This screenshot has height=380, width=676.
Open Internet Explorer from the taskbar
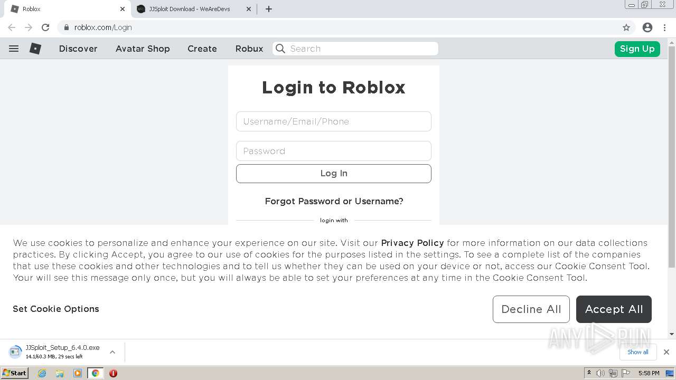coord(42,373)
